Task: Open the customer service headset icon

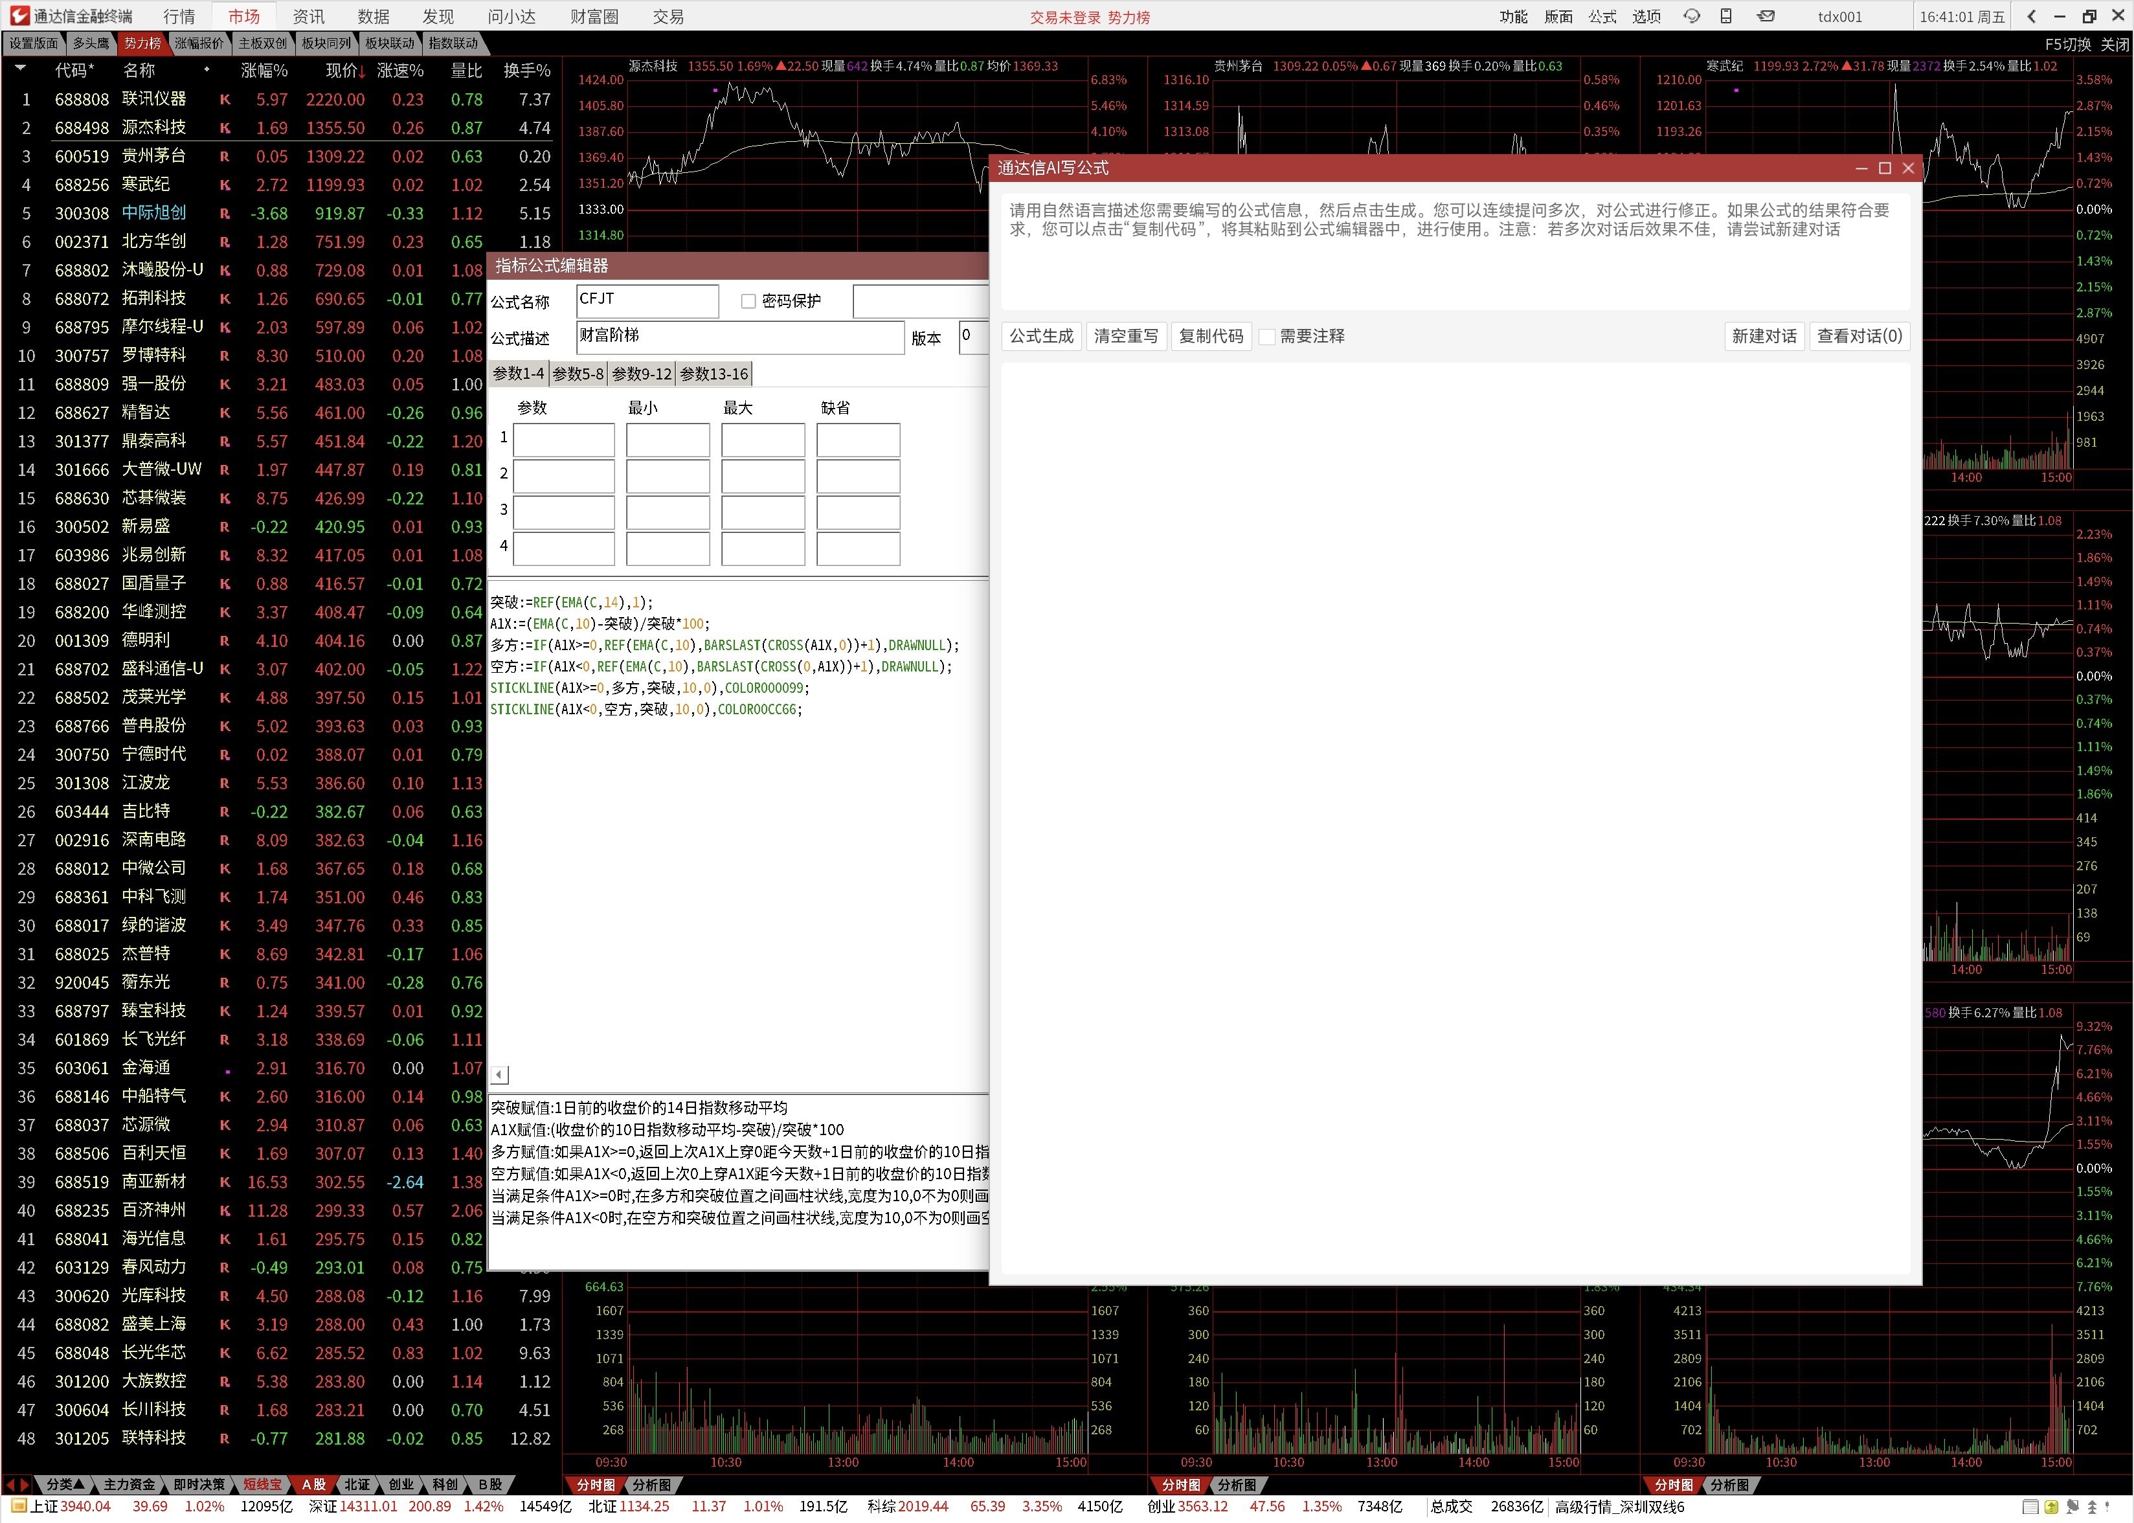Action: (x=1690, y=16)
